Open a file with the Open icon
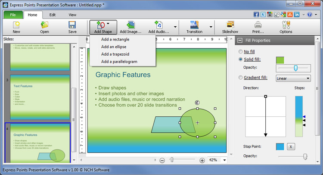Viewport: 323px width, 175px height. pos(44,25)
